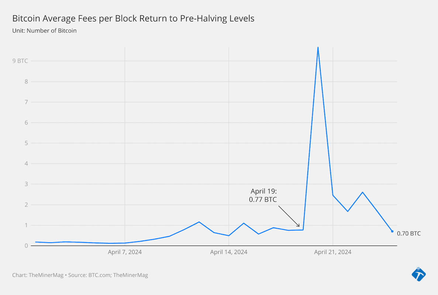Click the "9 BTC" y-axis label
Image resolution: width=438 pixels, height=295 pixels.
[x=20, y=61]
